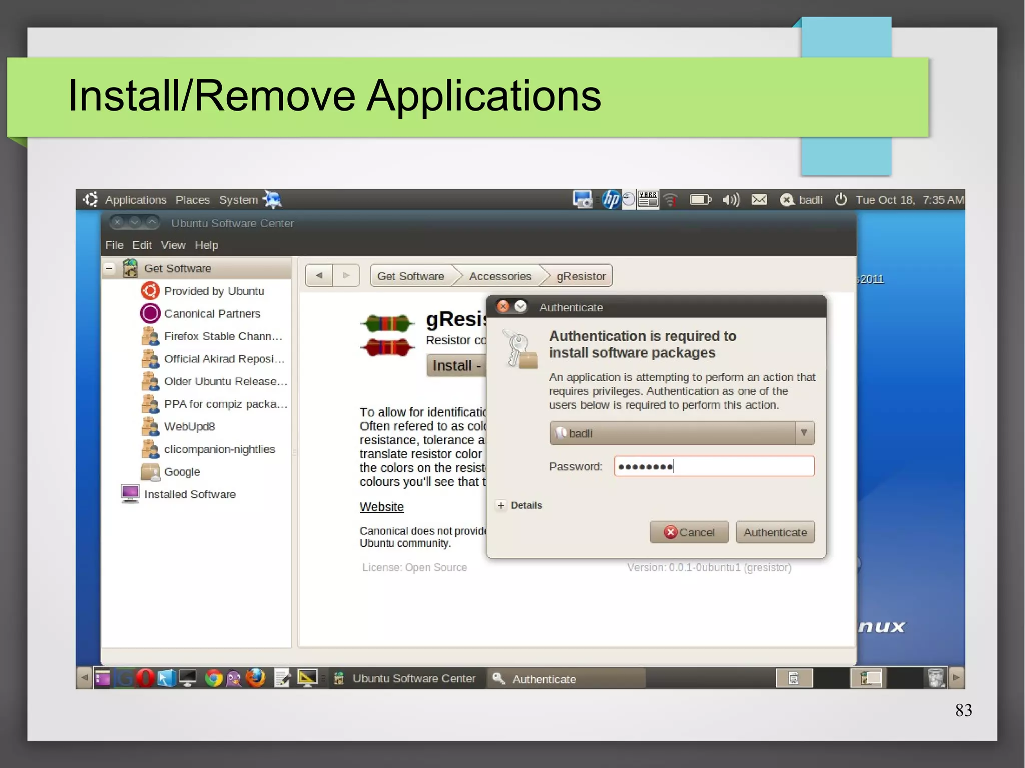Check the battery status indicator

point(701,200)
